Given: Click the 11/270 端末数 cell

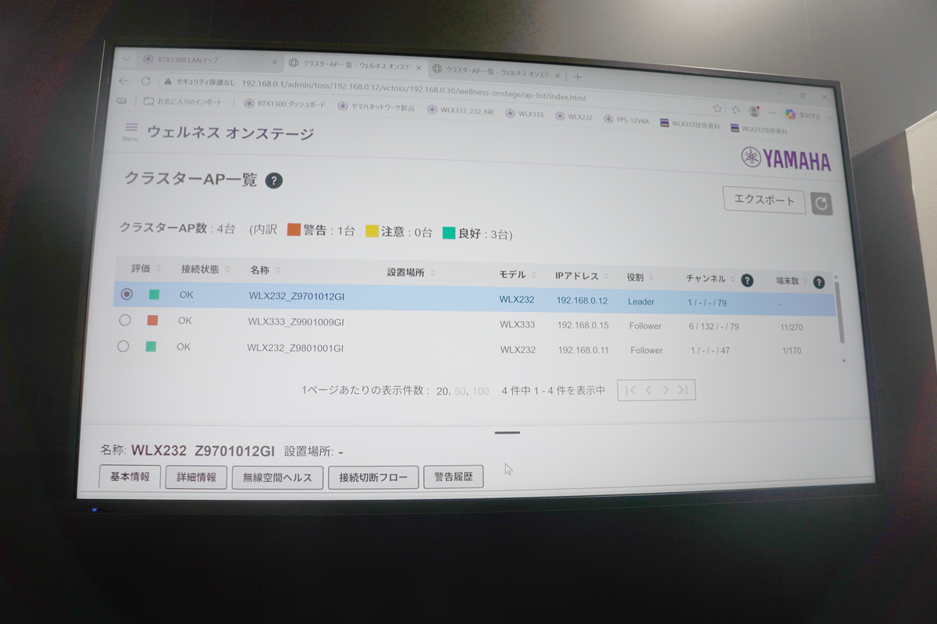Looking at the screenshot, I should point(791,328).
